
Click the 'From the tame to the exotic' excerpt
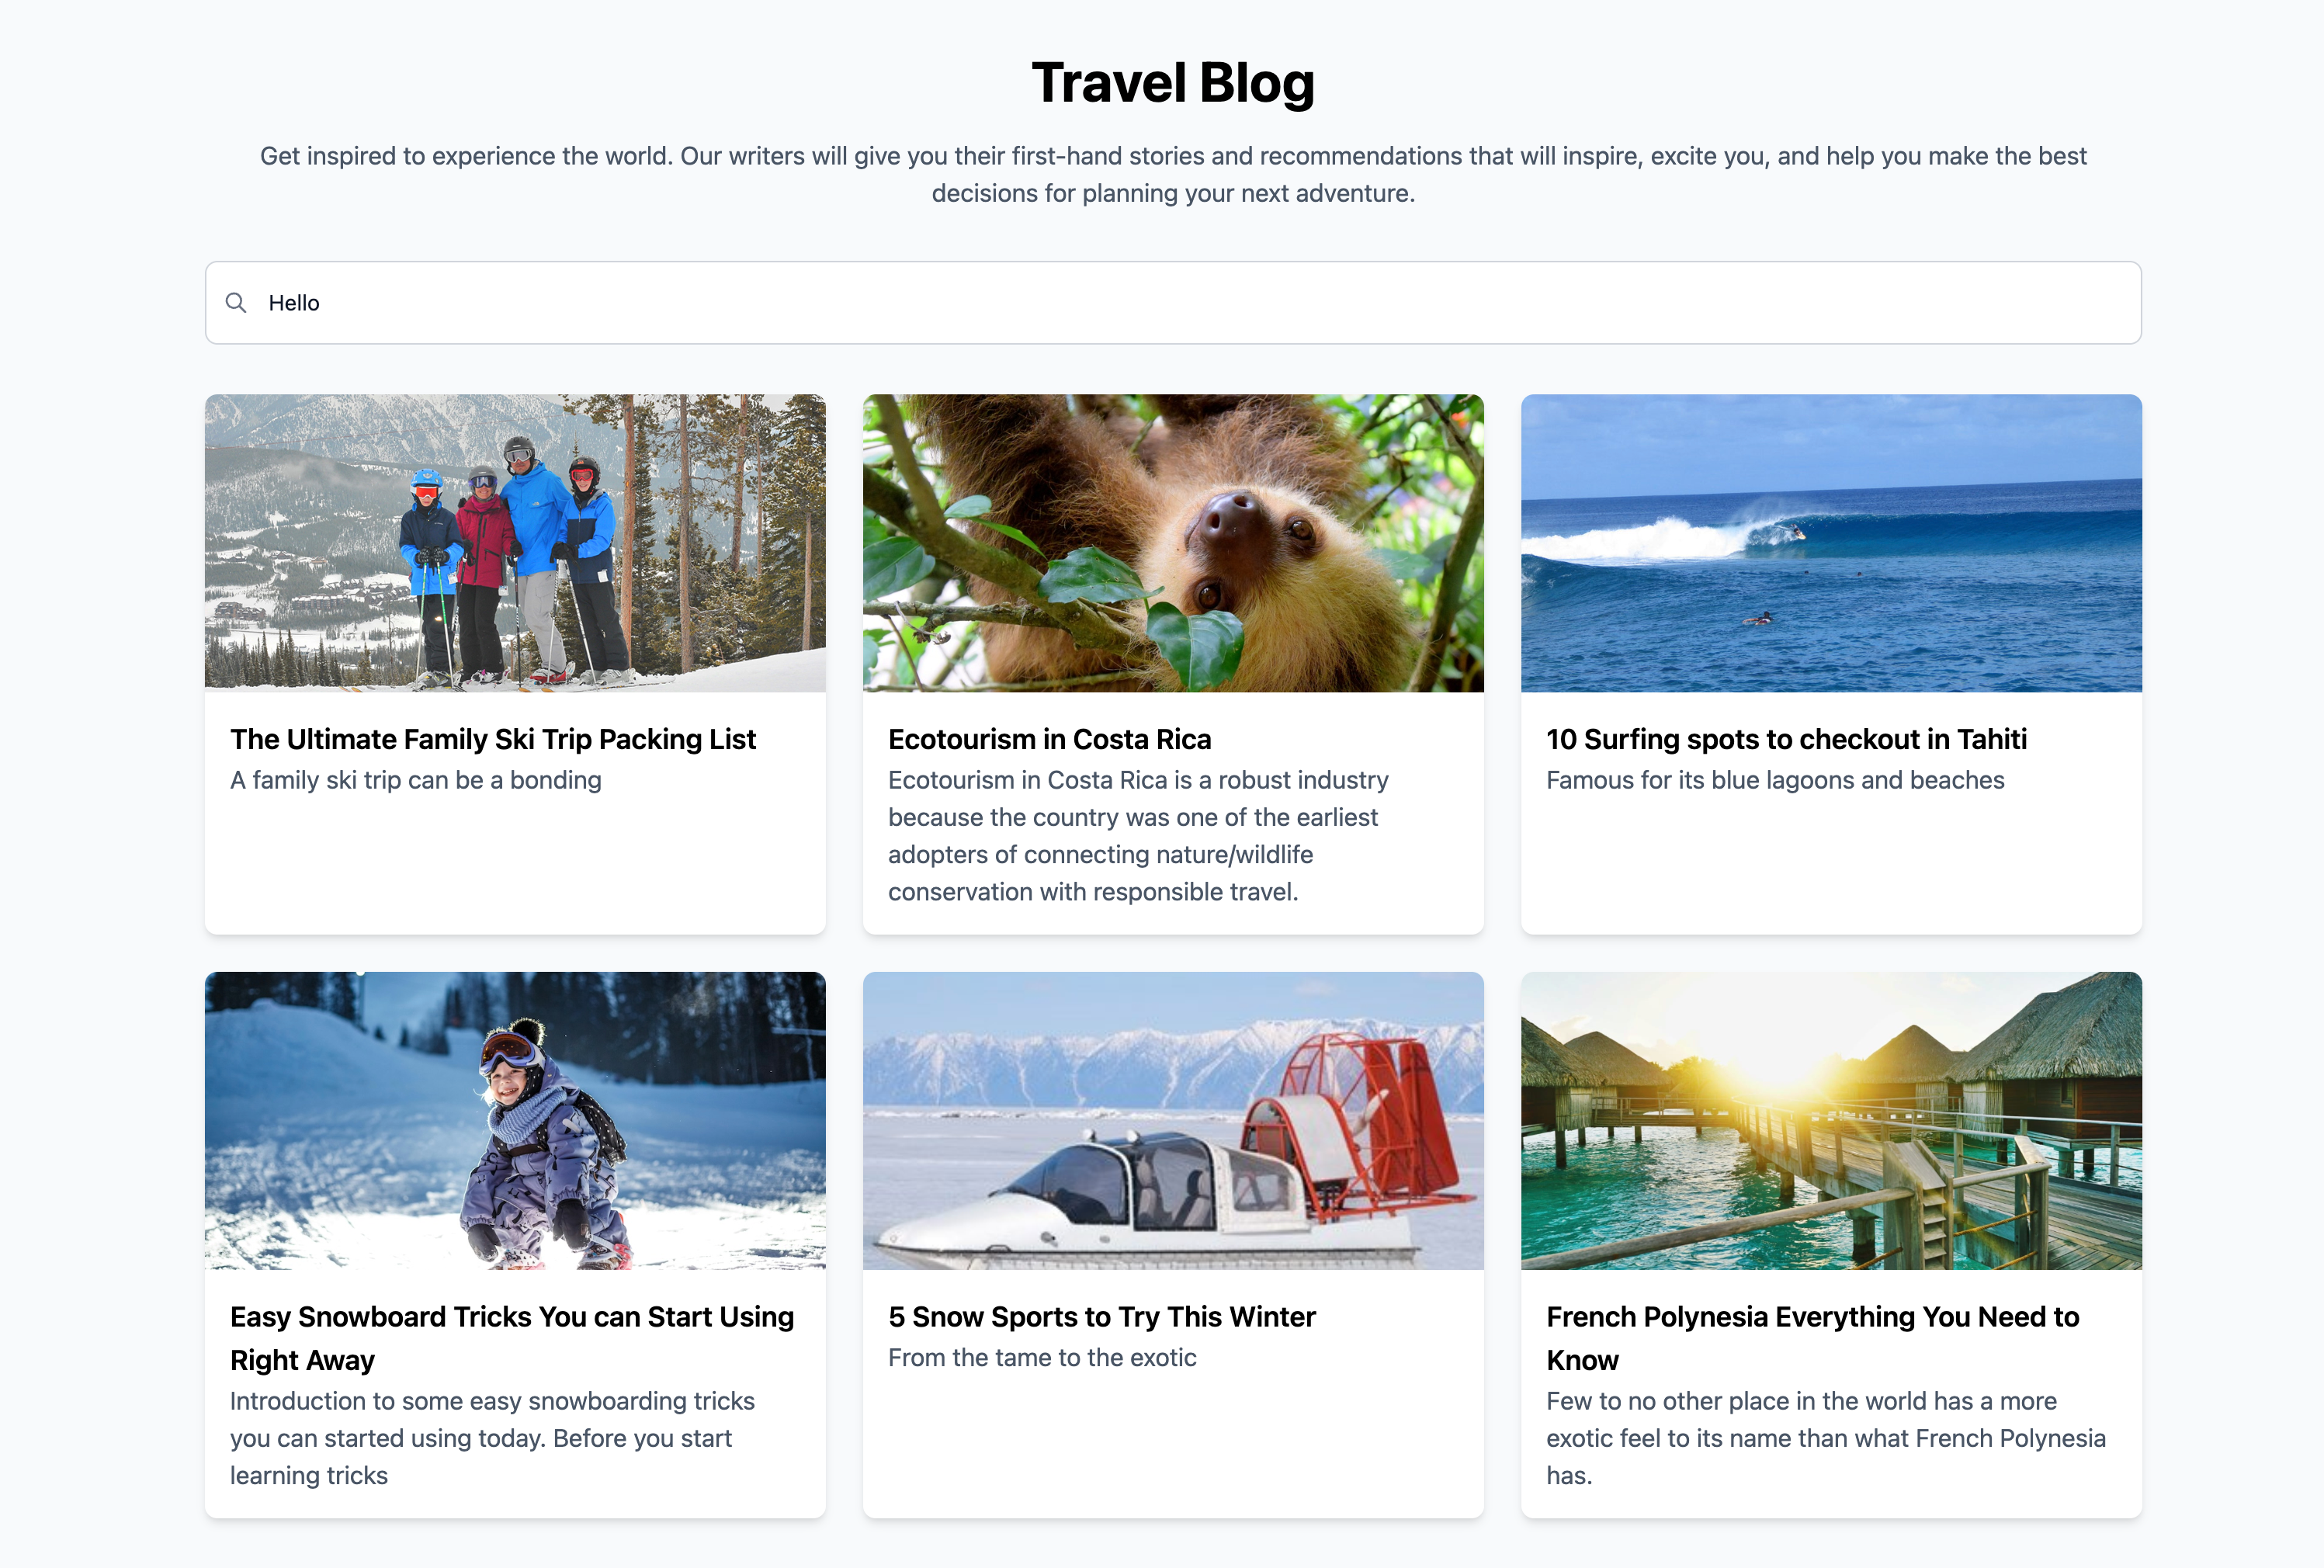(1042, 1358)
